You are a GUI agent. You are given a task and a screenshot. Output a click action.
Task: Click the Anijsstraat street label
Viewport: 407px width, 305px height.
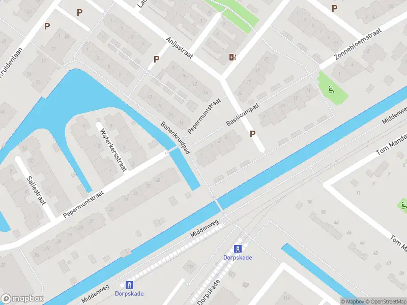[x=180, y=48]
